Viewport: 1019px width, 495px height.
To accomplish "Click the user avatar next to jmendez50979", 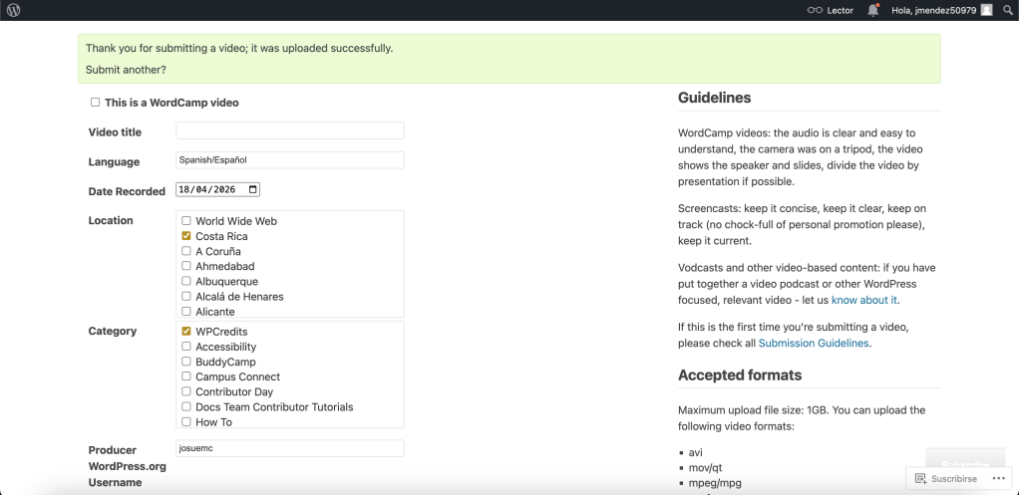I will pyautogui.click(x=986, y=10).
